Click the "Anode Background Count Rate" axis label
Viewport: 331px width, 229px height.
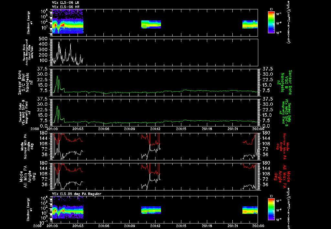click(x=28, y=52)
